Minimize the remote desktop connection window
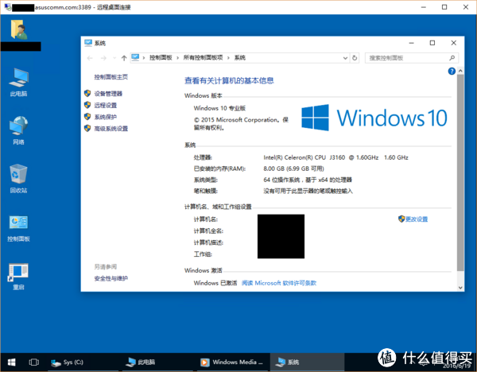The height and width of the screenshot is (372, 477). point(424,7)
